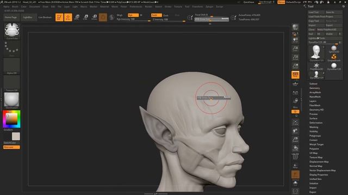This screenshot has height=195, width=348.
Task: Click Make PolyMesh3D button
Action: 329,29
